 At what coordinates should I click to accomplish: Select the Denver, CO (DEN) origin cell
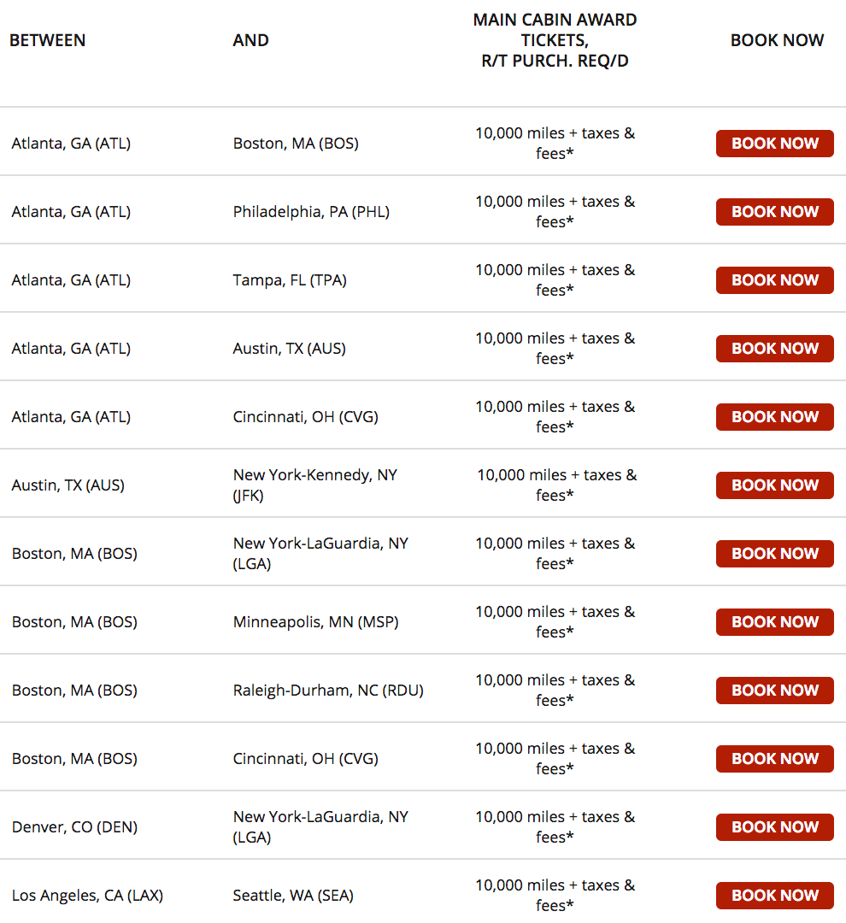point(74,827)
